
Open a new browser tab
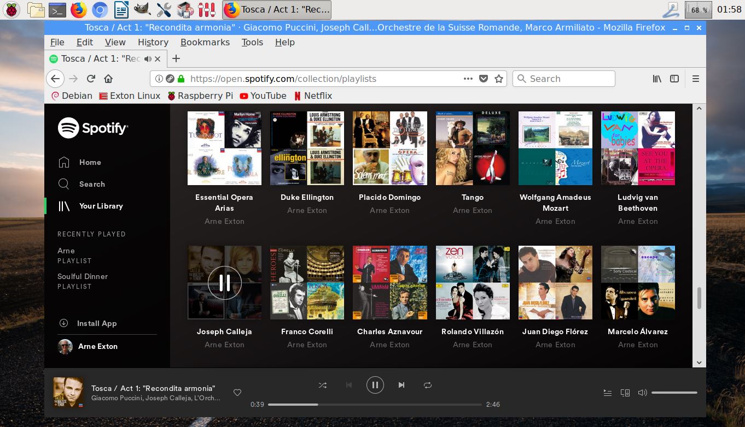click(x=176, y=58)
